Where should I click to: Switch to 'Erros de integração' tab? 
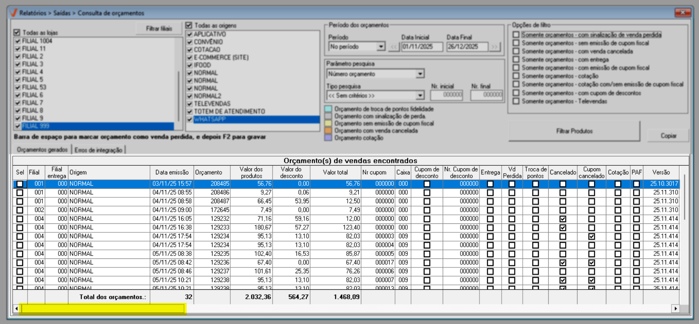98,150
